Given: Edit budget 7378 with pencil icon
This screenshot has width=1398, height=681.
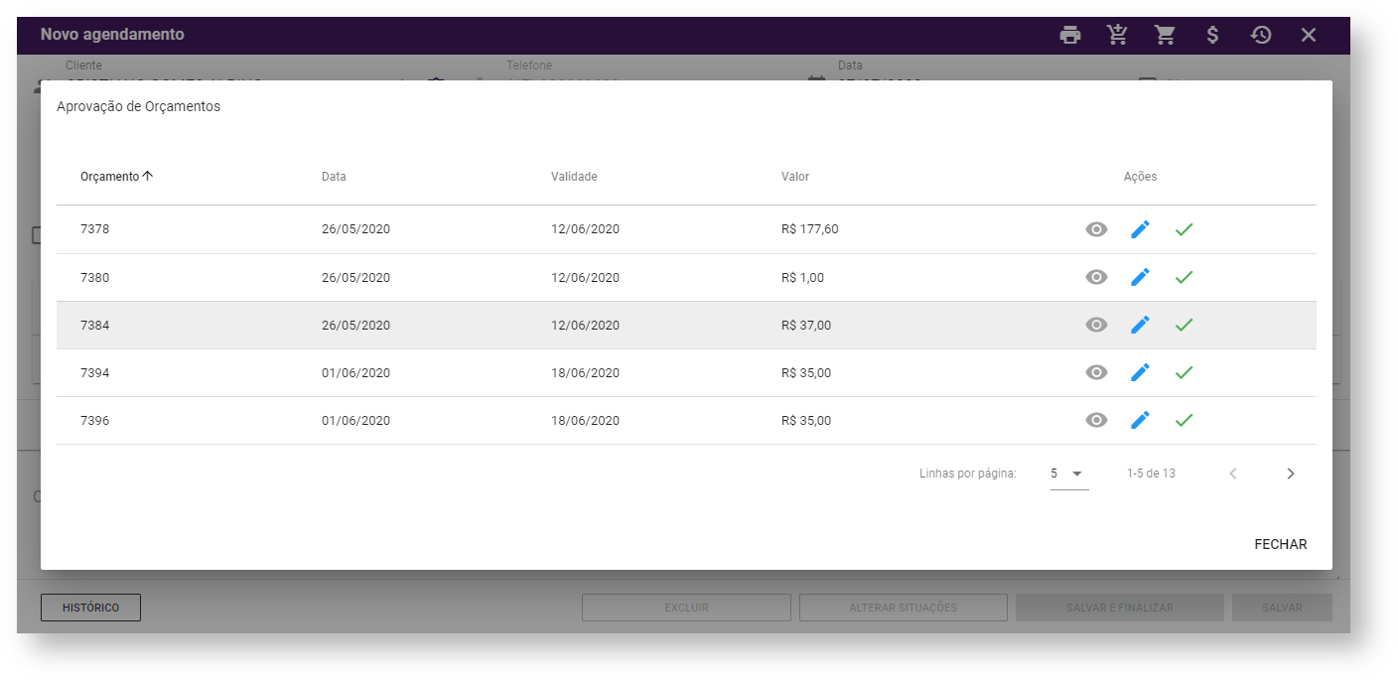Looking at the screenshot, I should click(1140, 229).
